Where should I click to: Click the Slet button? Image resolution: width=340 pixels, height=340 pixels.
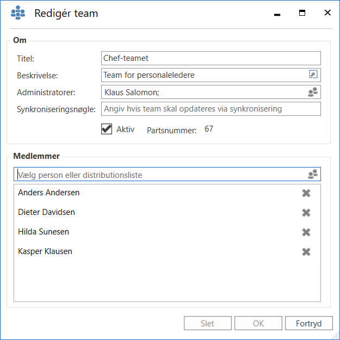(207, 323)
